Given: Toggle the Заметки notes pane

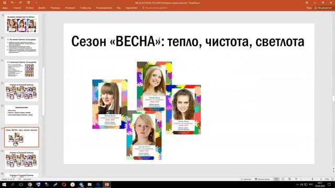Looking at the screenshot, I should [x=246, y=179].
